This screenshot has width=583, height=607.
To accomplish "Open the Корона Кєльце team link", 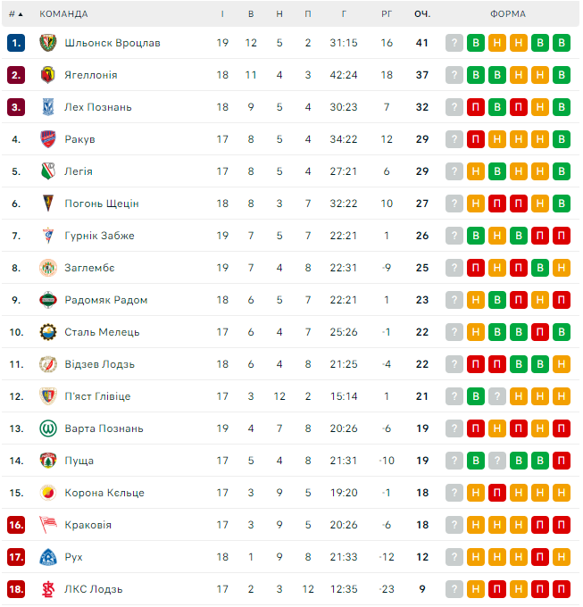I will tap(104, 493).
